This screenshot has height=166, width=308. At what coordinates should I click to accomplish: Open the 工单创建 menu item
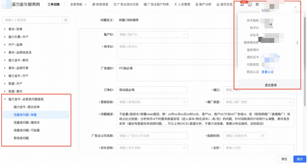click(x=53, y=4)
